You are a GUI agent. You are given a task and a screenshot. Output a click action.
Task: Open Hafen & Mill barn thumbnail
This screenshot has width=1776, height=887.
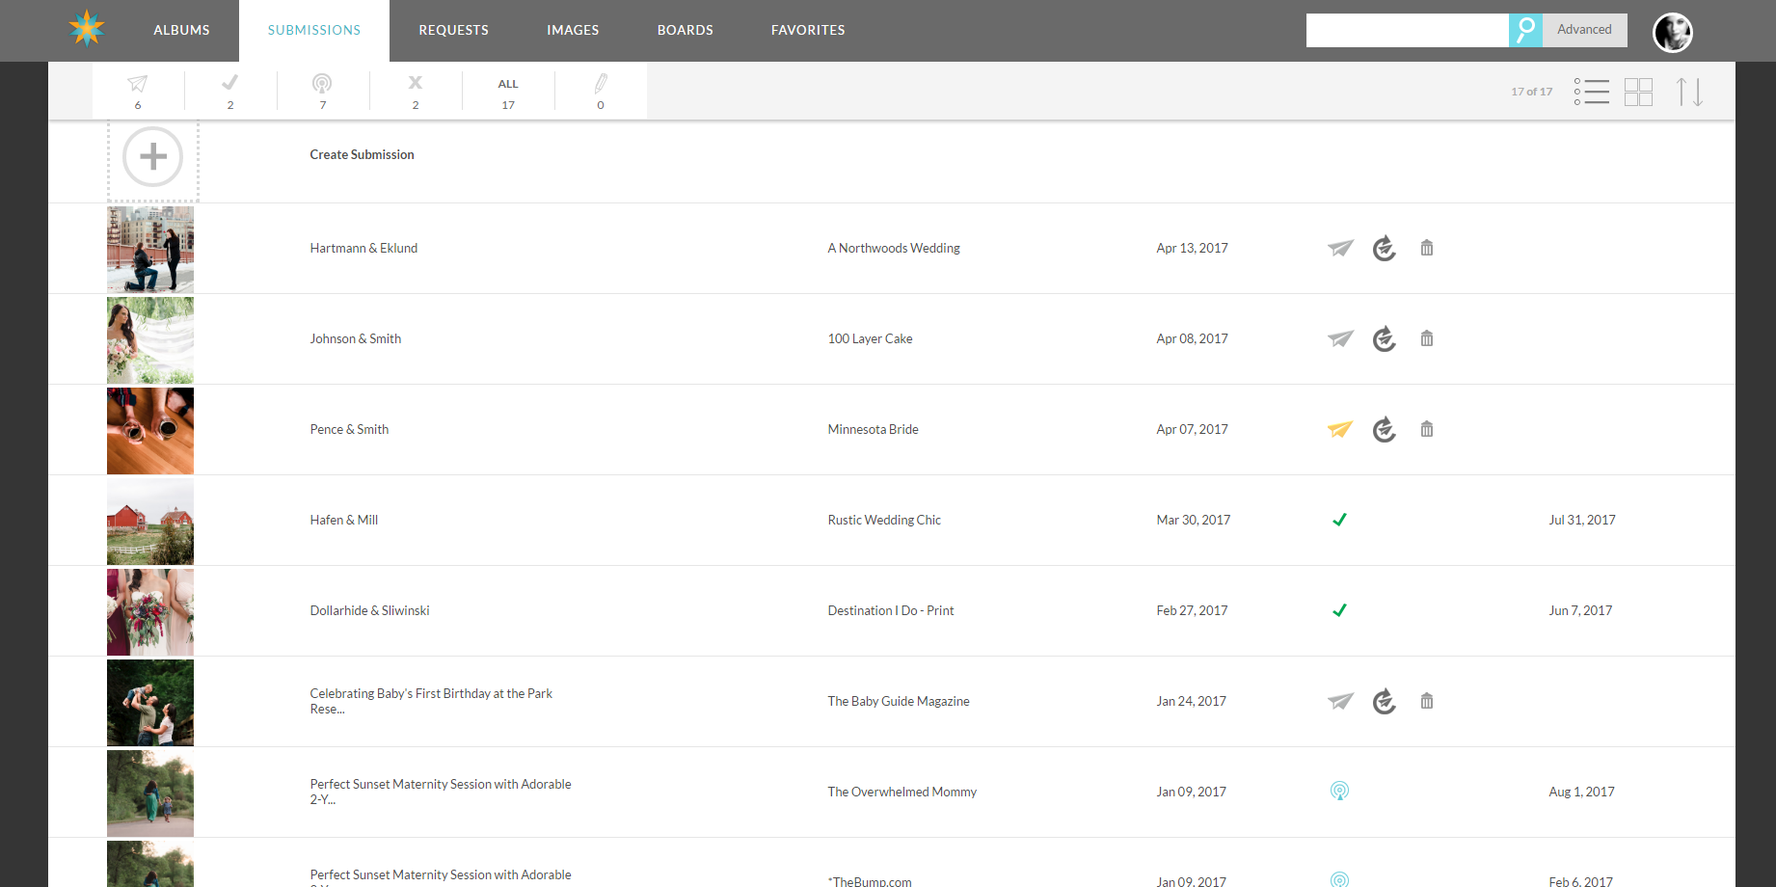pos(150,522)
